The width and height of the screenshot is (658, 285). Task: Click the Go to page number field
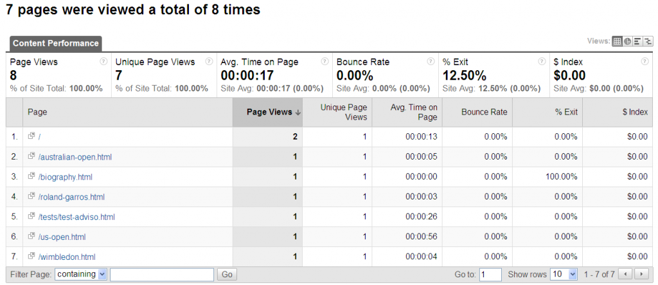(x=490, y=274)
